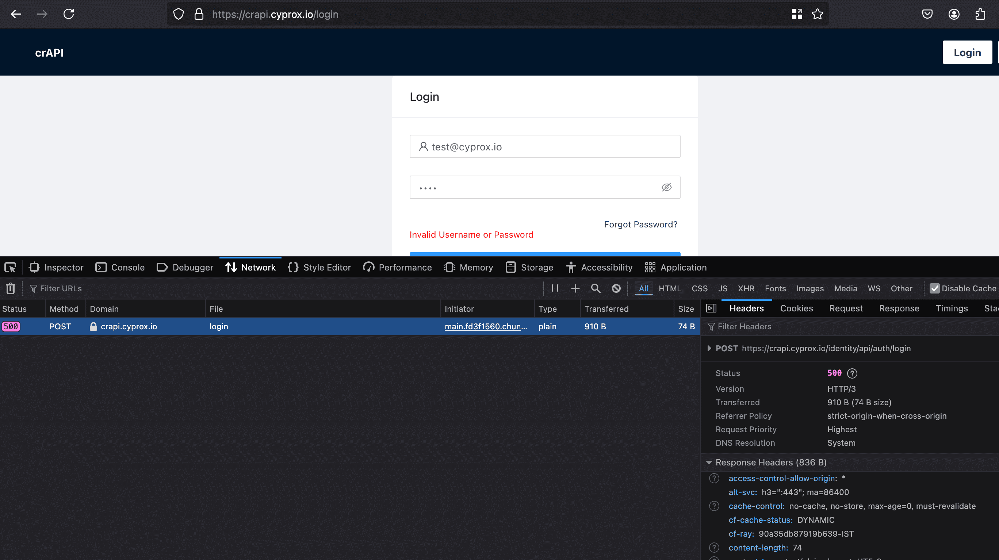
Task: Switch to the Request tab
Action: 846,308
